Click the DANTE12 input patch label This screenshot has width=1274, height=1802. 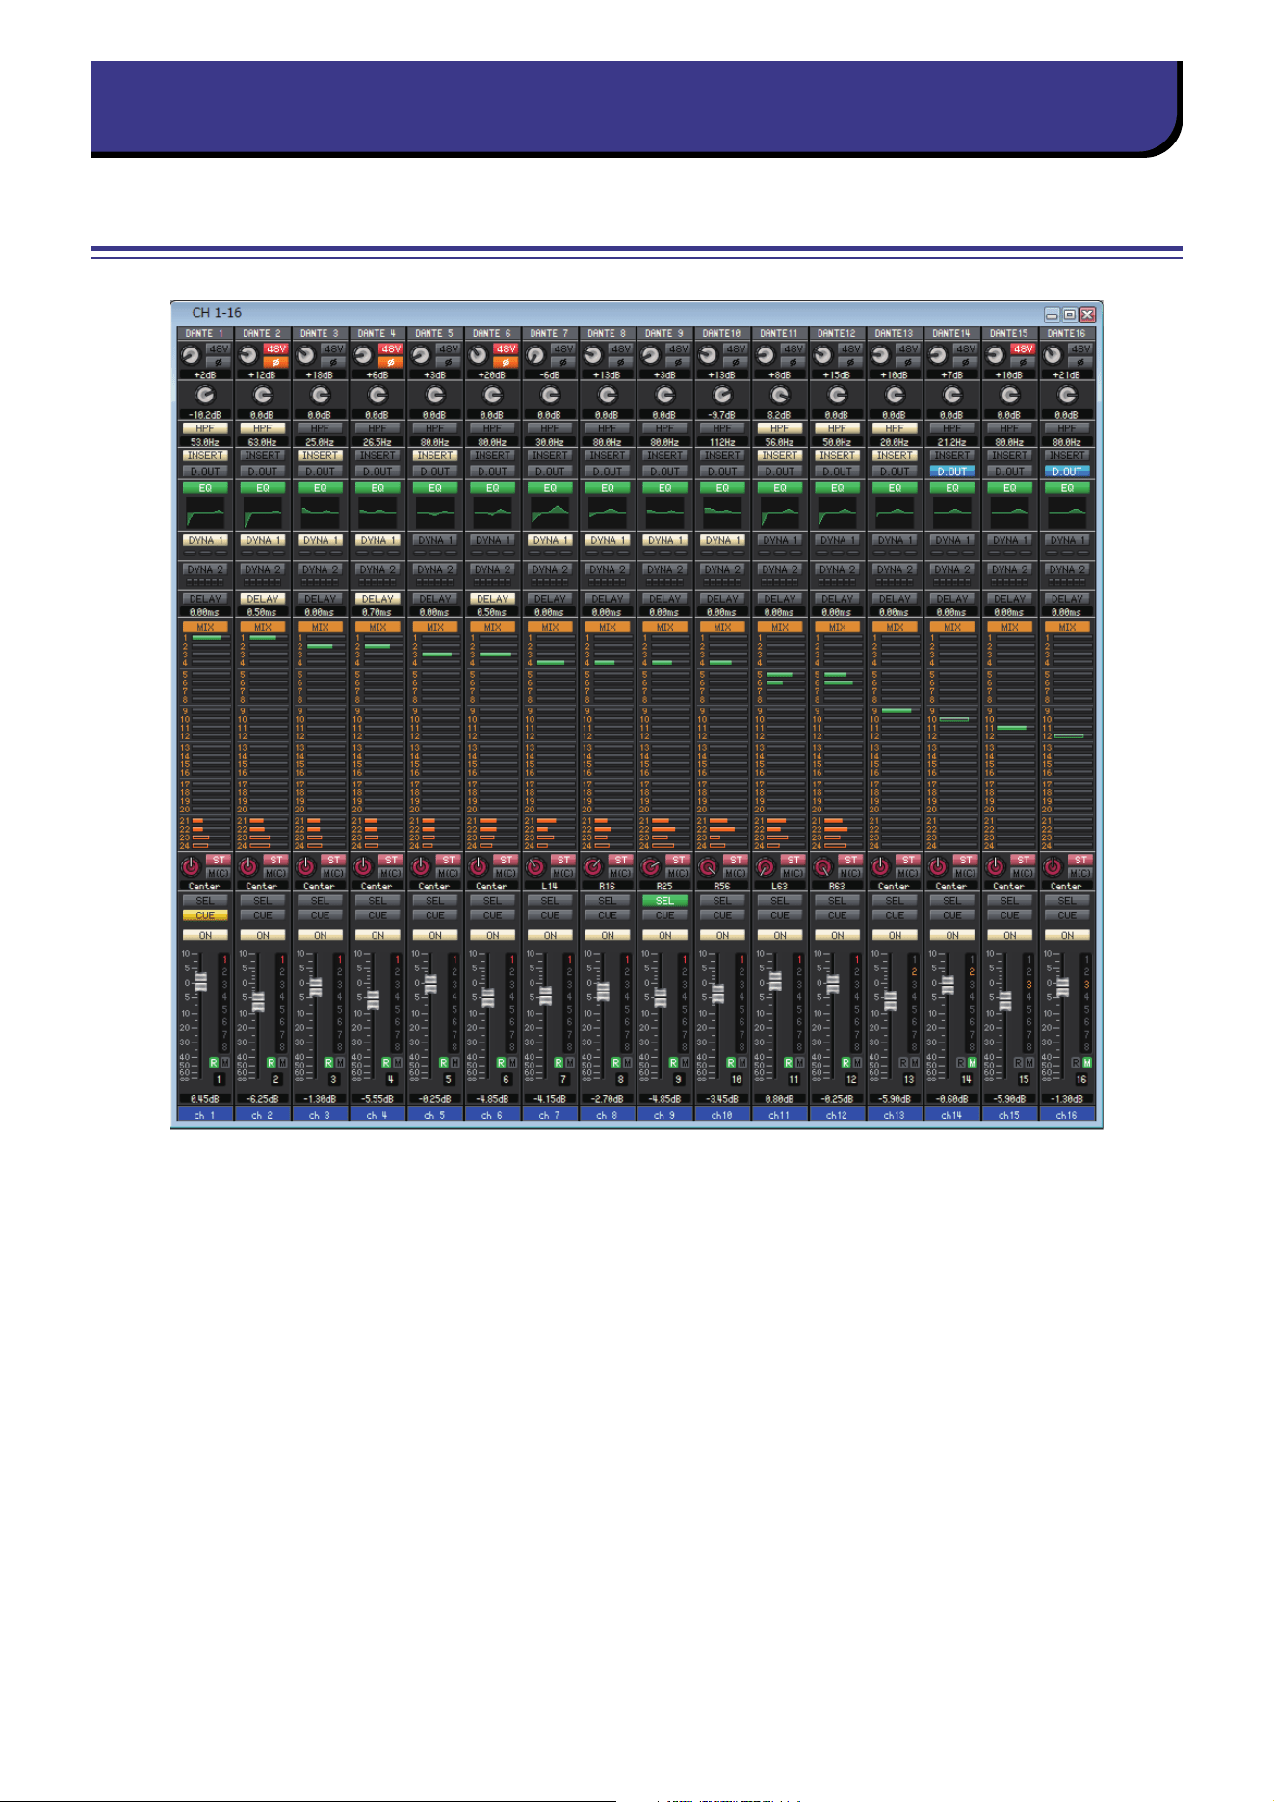[838, 333]
